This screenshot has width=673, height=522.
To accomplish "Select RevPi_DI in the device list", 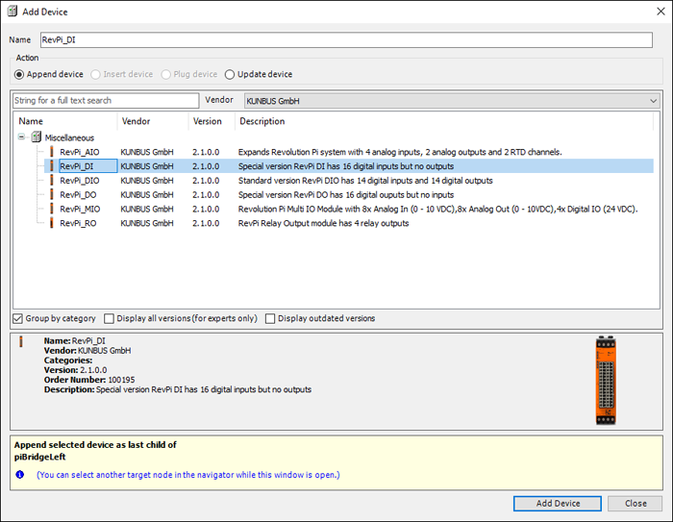I will tap(76, 166).
